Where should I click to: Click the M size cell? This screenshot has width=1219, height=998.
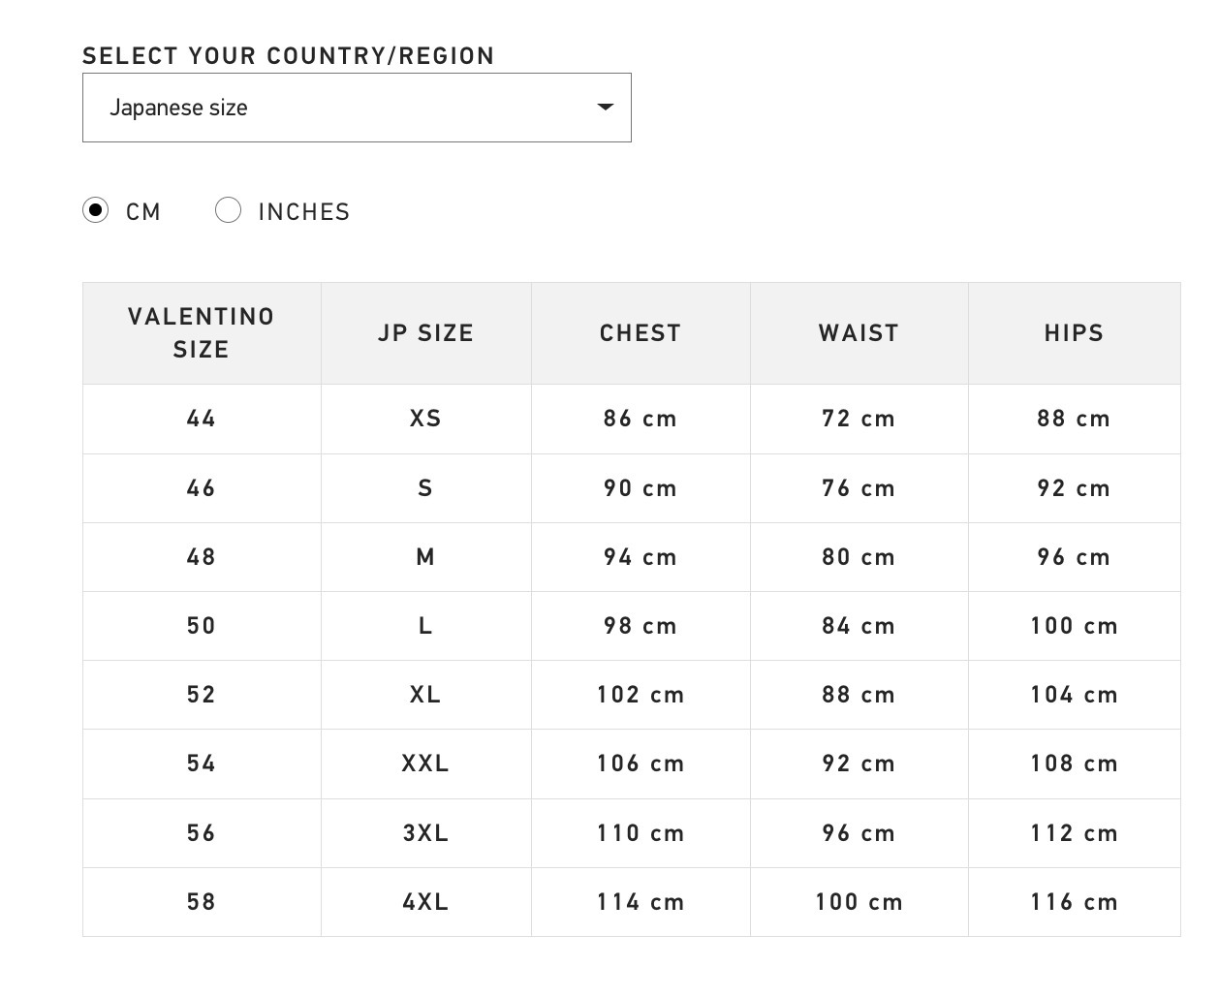[426, 557]
